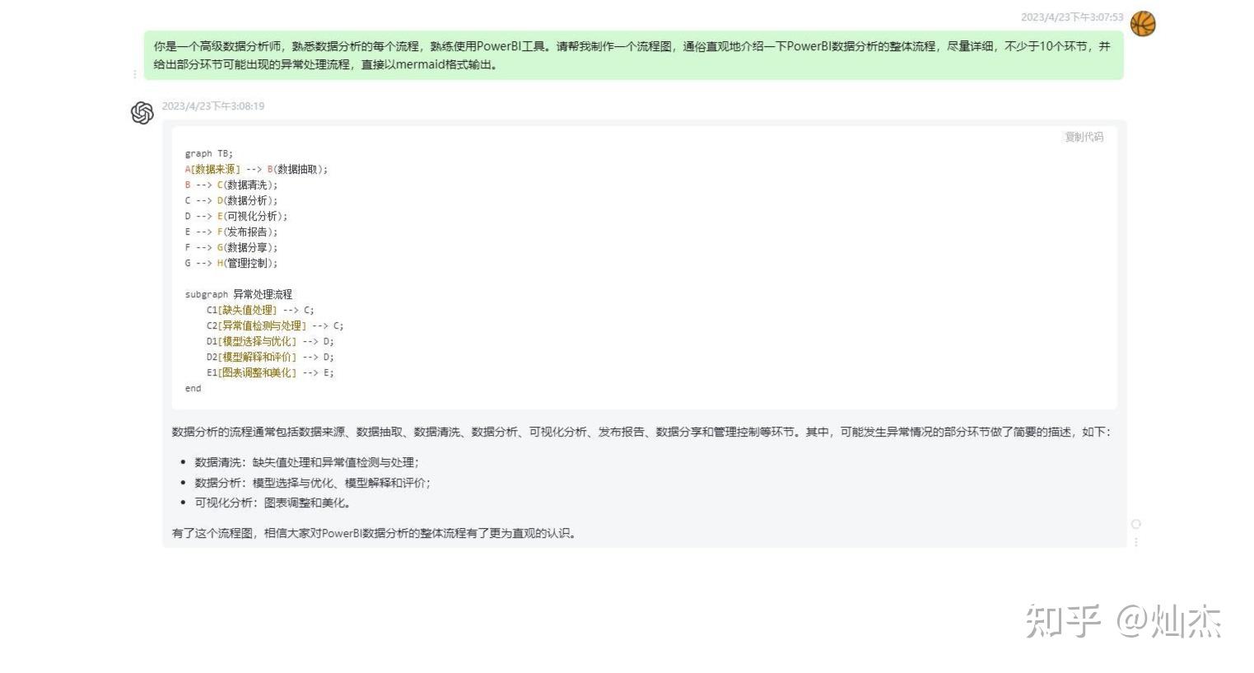Click the code line 'D1[模型选择与优化] --> D;'

click(x=270, y=342)
